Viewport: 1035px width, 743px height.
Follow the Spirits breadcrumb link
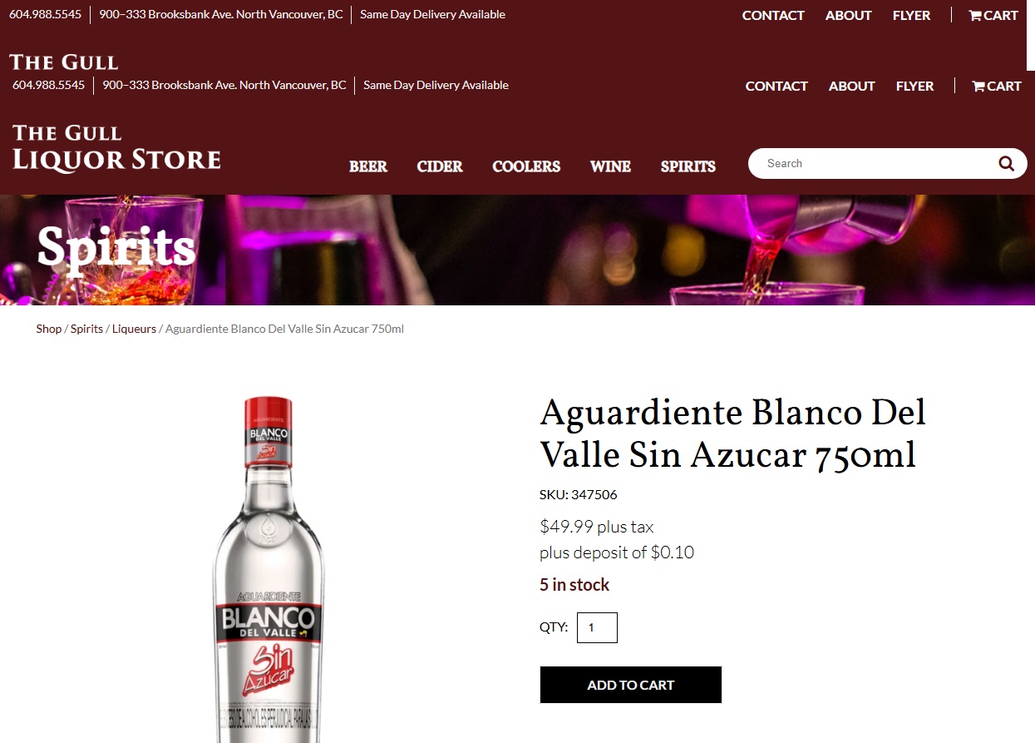[x=86, y=329]
